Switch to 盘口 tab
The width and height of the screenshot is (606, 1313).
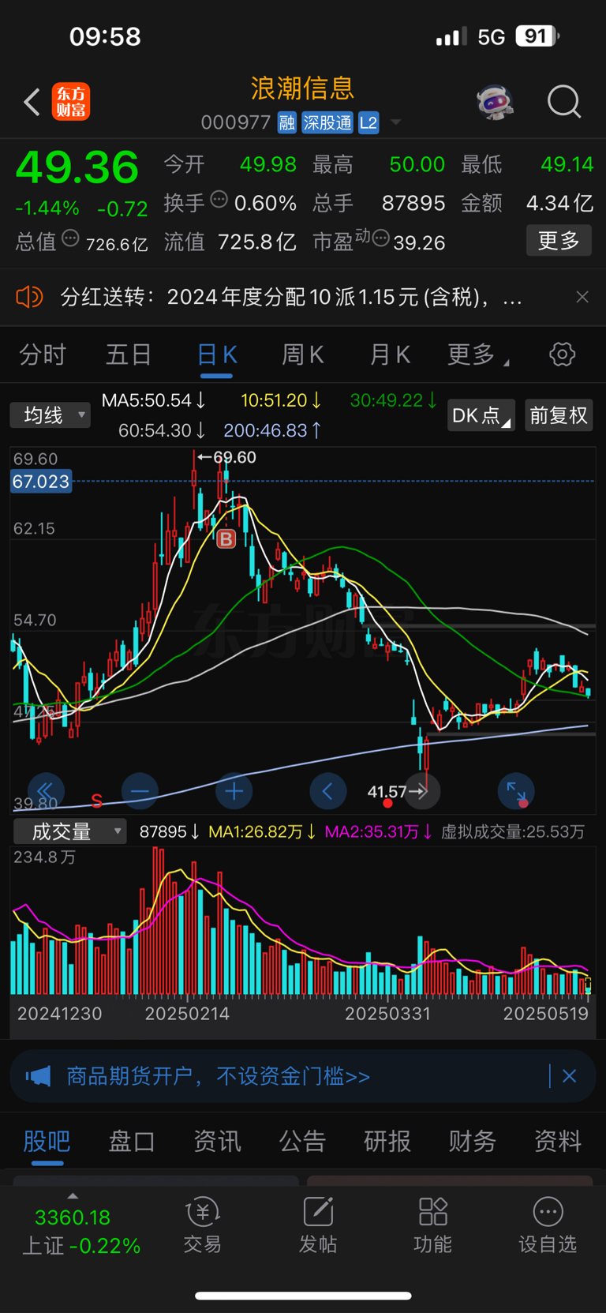[x=132, y=1141]
